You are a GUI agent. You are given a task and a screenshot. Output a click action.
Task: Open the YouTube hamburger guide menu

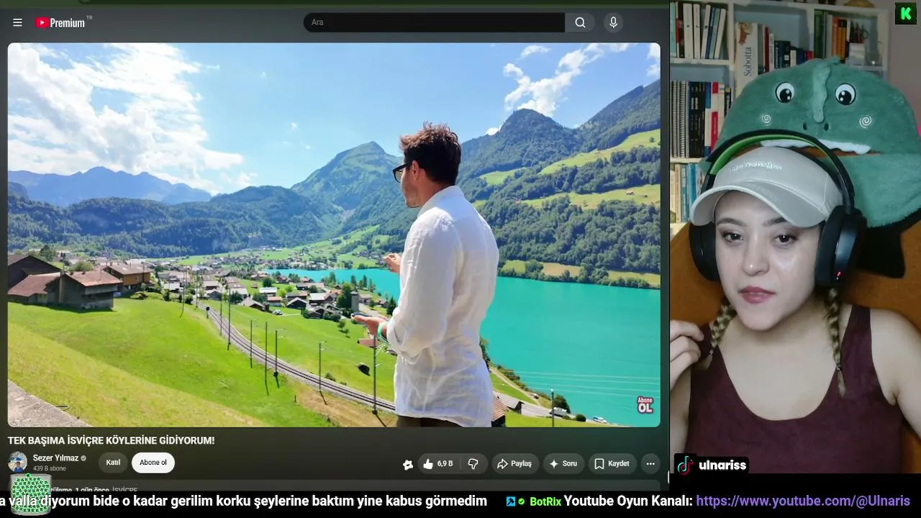pos(17,22)
